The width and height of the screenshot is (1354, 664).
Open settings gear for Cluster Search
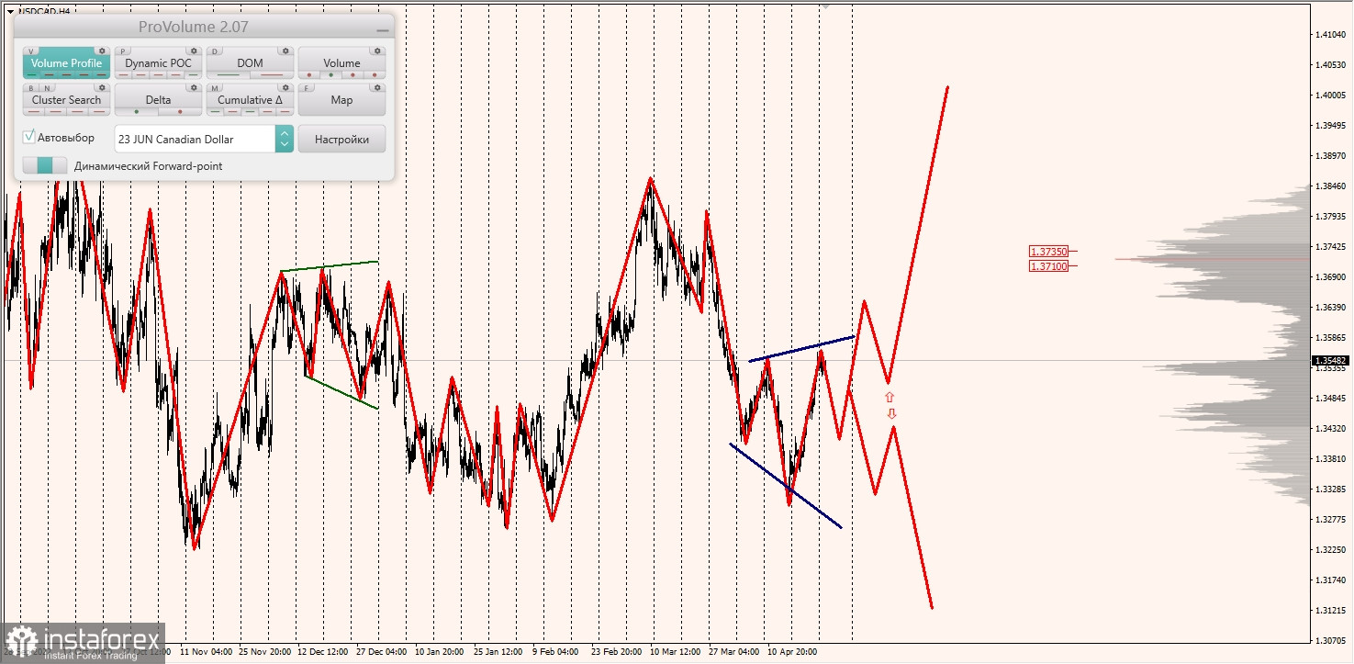pyautogui.click(x=102, y=87)
